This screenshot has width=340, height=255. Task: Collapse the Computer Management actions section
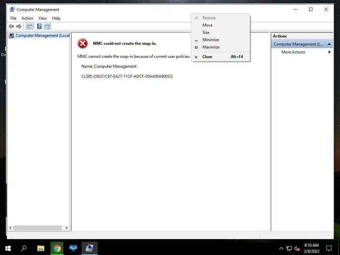click(329, 44)
